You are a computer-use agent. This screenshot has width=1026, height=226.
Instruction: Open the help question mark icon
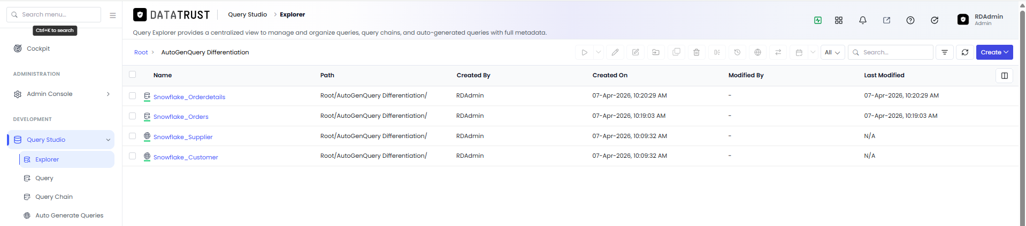910,20
